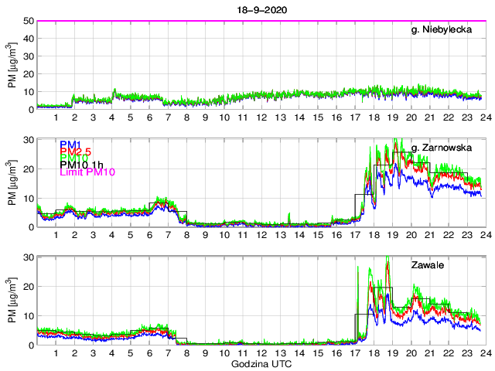Click the PM y-axis label of Zarnowska chart
This screenshot has width=495, height=371.
[x=12, y=182]
